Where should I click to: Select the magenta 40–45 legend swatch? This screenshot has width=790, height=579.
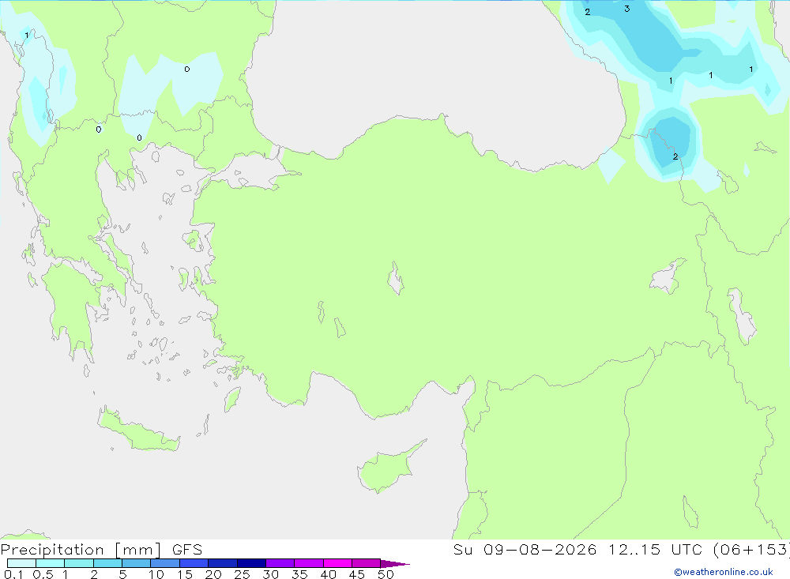(337, 563)
